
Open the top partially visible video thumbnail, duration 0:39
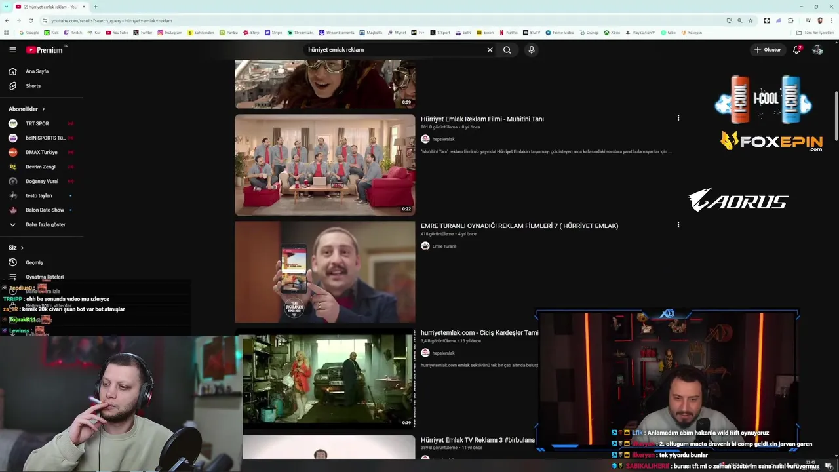click(325, 84)
